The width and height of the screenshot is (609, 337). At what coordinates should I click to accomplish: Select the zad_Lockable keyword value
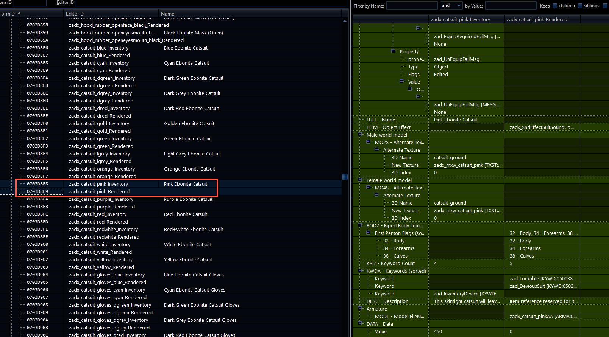[x=543, y=278]
